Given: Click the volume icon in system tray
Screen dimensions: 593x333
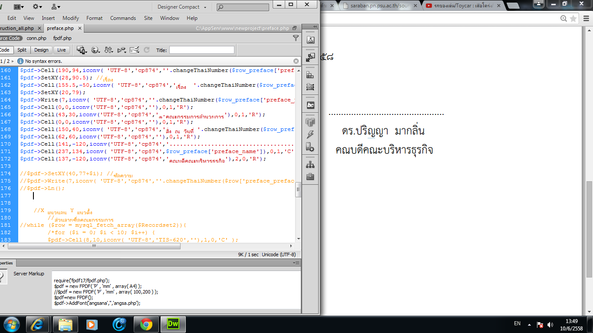Looking at the screenshot, I should coord(550,324).
